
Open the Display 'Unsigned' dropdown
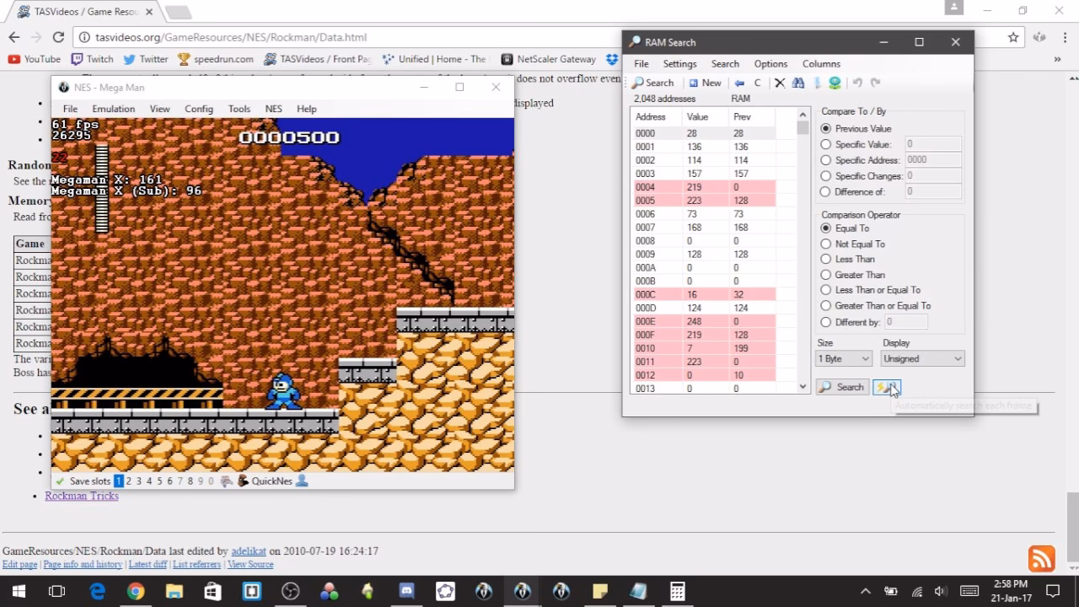[922, 359]
